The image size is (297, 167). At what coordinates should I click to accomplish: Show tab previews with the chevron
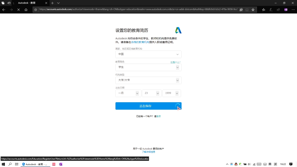58,3
